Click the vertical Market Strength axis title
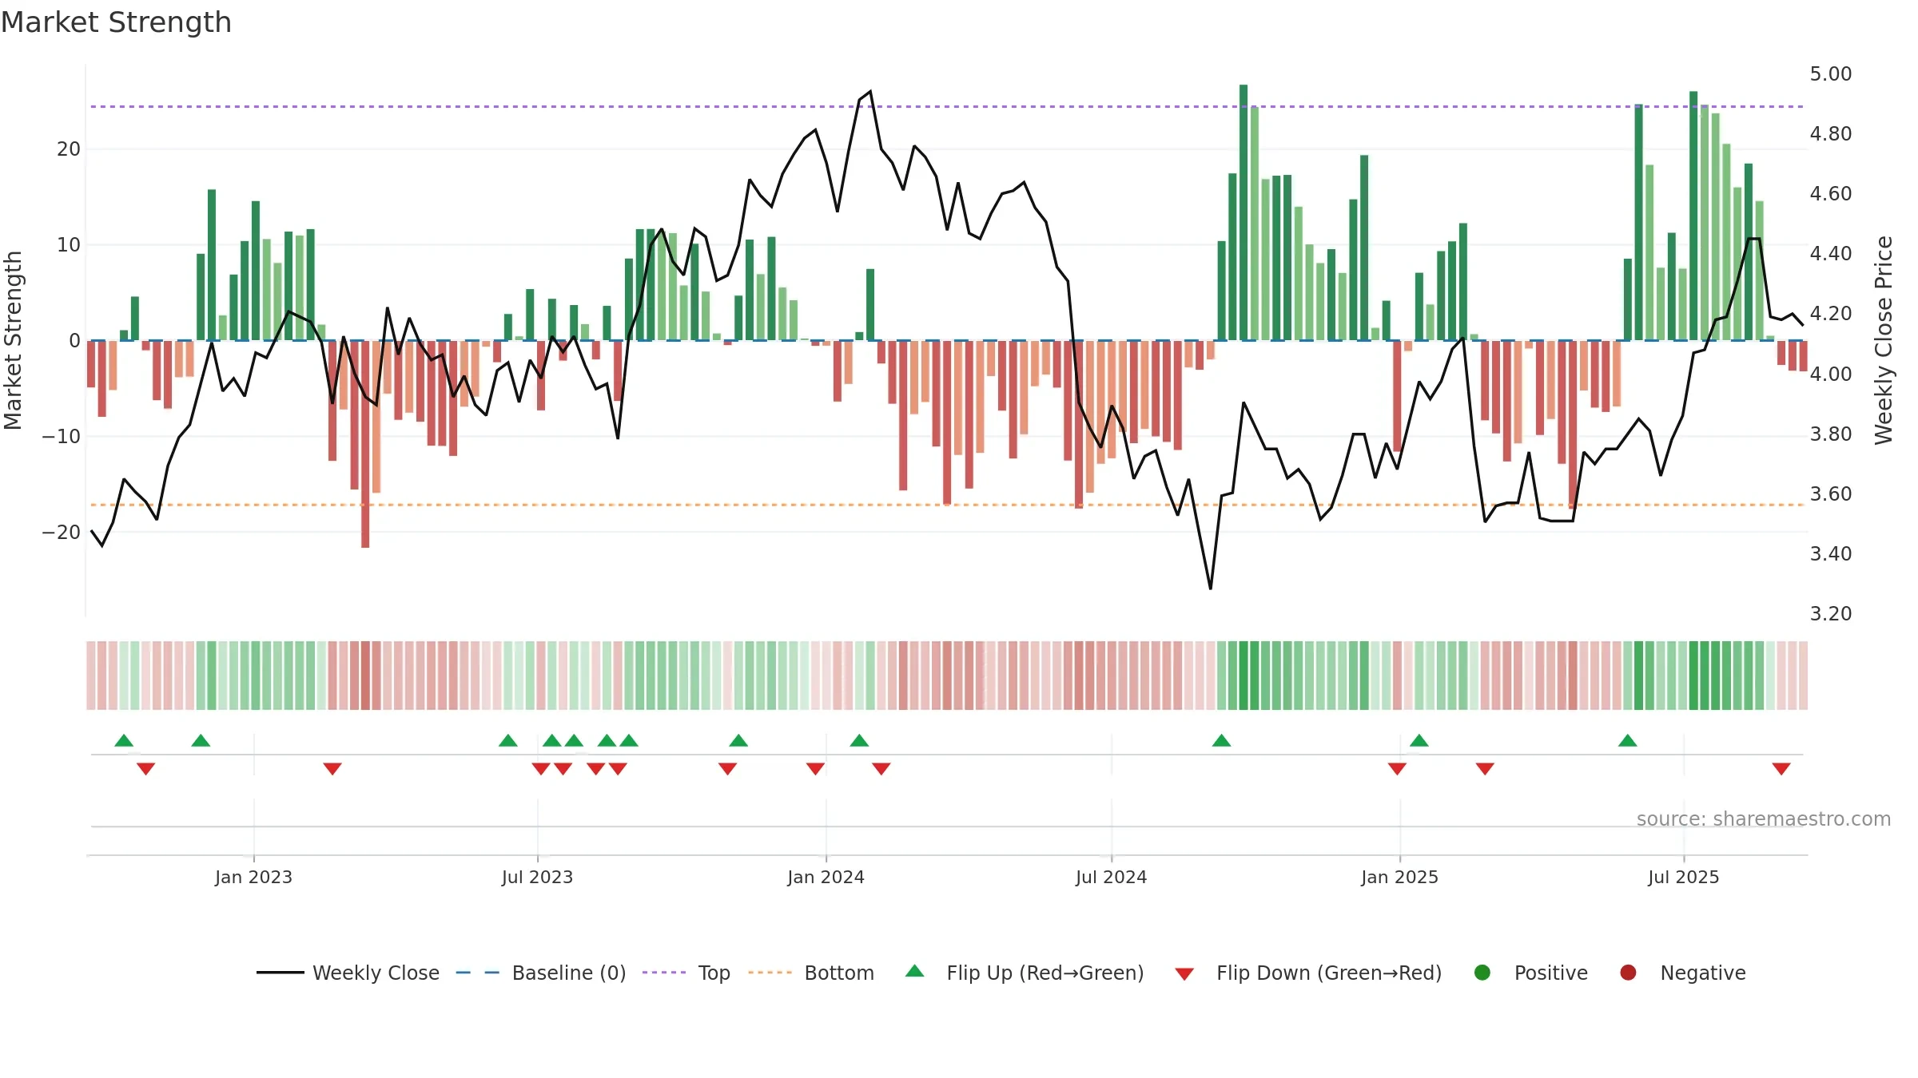 (13, 340)
